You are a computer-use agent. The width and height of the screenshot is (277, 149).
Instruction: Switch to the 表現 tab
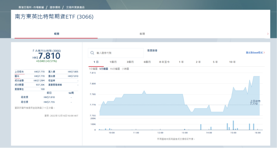[142, 34]
